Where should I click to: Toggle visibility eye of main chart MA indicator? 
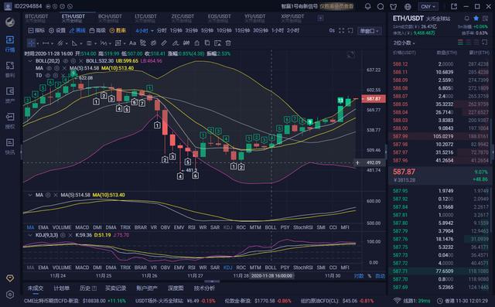(x=49, y=68)
